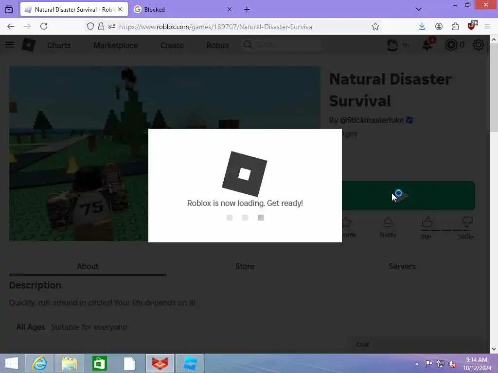The width and height of the screenshot is (498, 373).
Task: Open the @Stickmasterluke creator profile link
Action: point(372,120)
